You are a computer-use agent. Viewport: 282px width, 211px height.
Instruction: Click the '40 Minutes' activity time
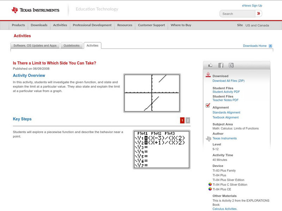click(220, 160)
